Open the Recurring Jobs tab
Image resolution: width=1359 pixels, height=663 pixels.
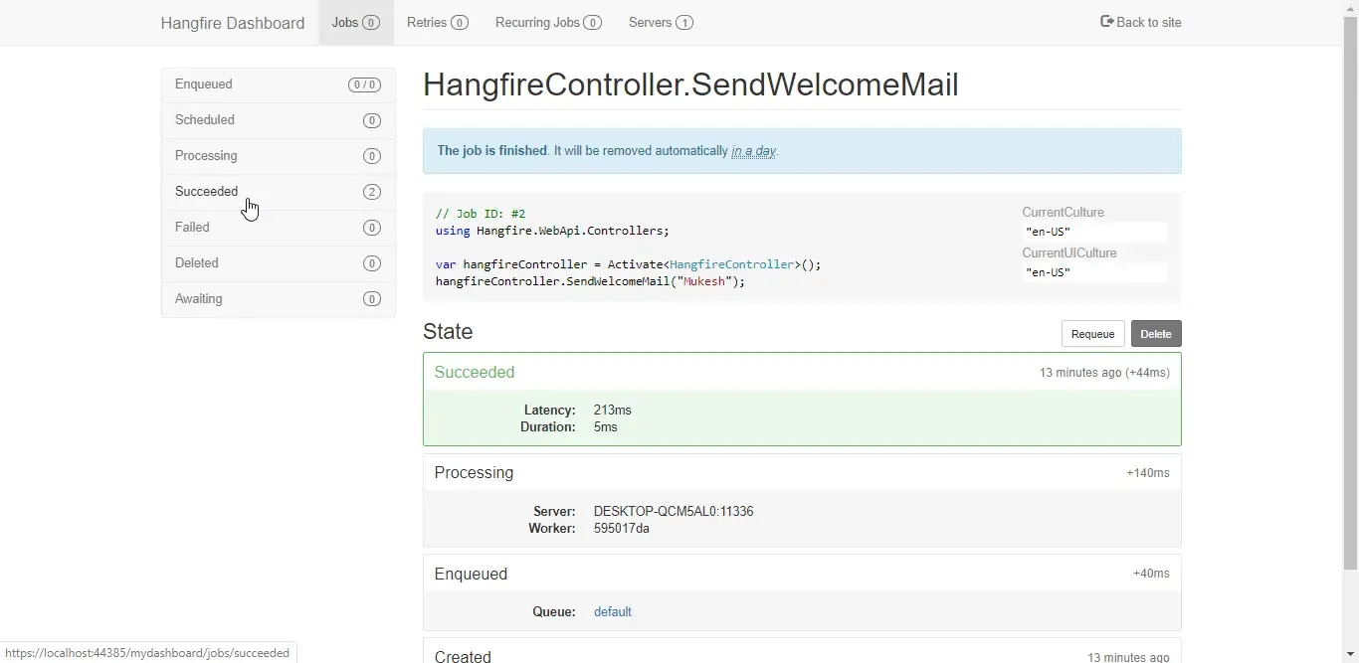[x=535, y=23]
